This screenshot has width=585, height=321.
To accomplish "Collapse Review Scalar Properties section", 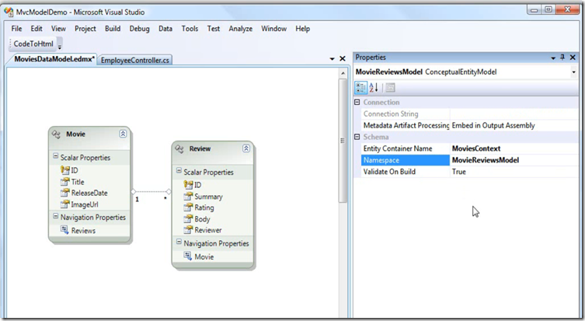I will click(179, 170).
